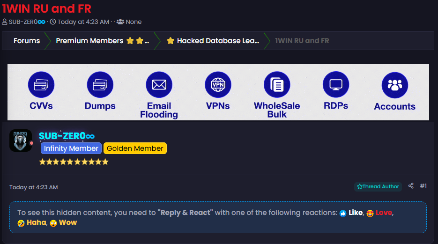Open SUB-ZERO author link under thread title
This screenshot has width=438, height=244.
(x=27, y=22)
